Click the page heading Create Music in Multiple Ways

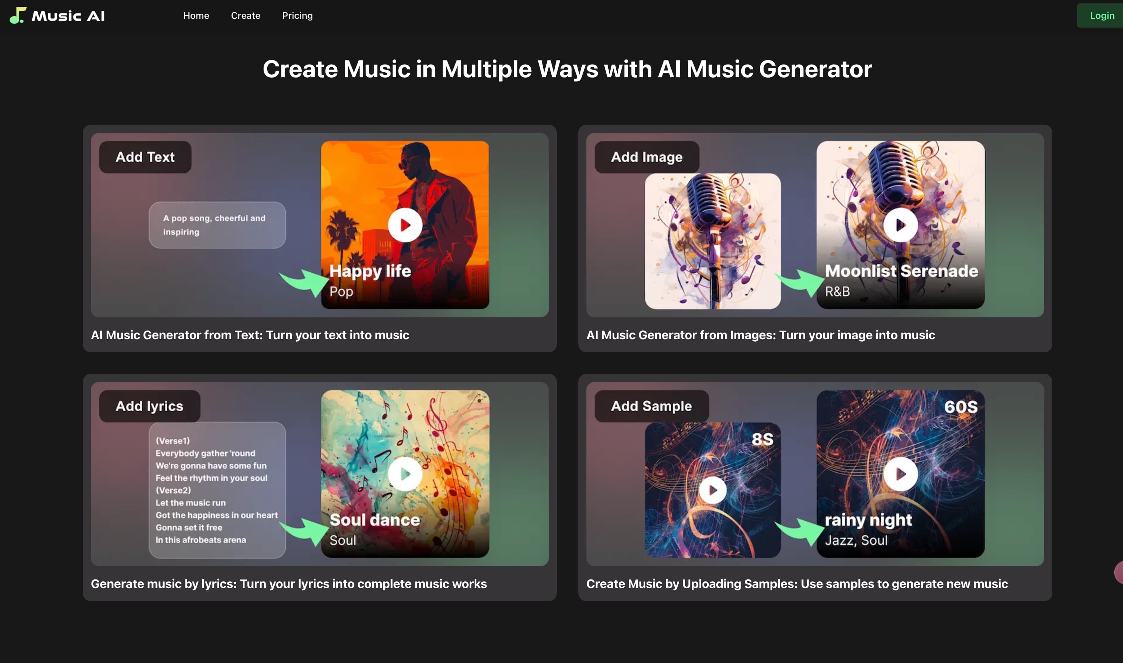tap(567, 69)
